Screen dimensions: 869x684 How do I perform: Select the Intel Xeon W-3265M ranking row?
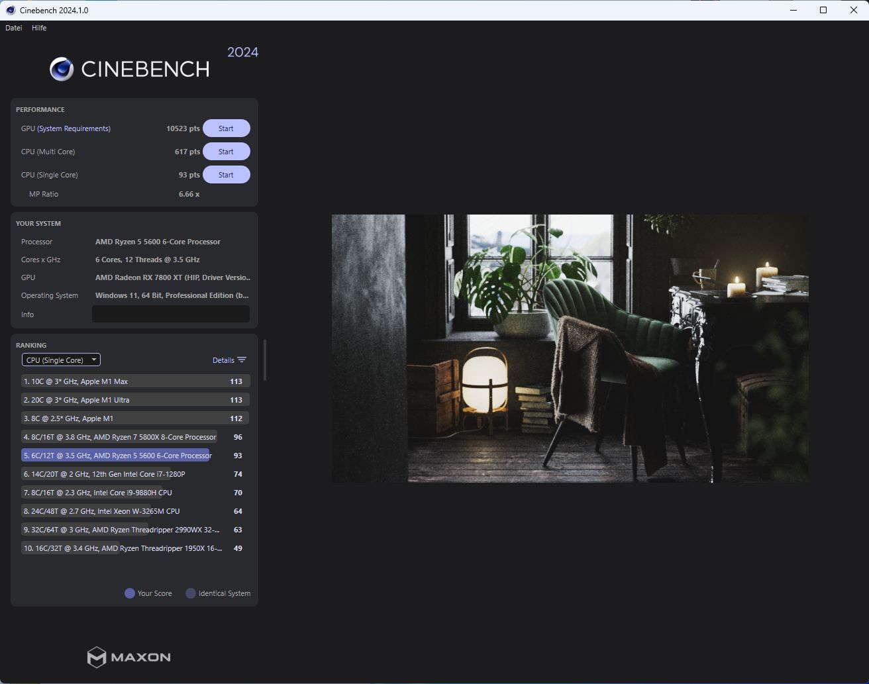pyautogui.click(x=135, y=511)
